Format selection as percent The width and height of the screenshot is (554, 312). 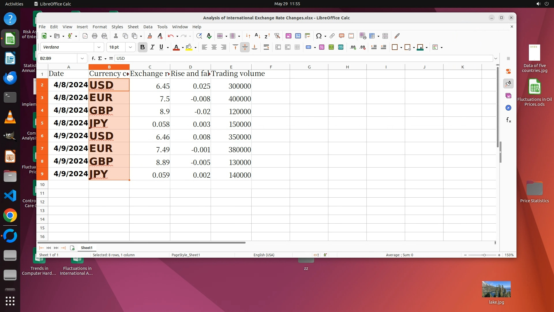pos(321,47)
